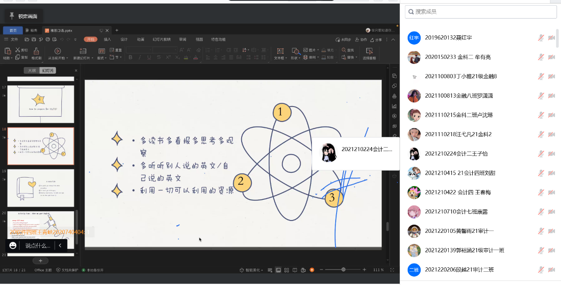
Task: Switch to the Outline (大纲) panel tab
Action: tap(32, 71)
